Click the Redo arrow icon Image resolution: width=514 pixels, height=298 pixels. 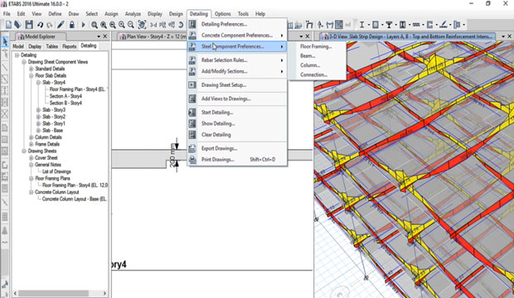[50, 25]
